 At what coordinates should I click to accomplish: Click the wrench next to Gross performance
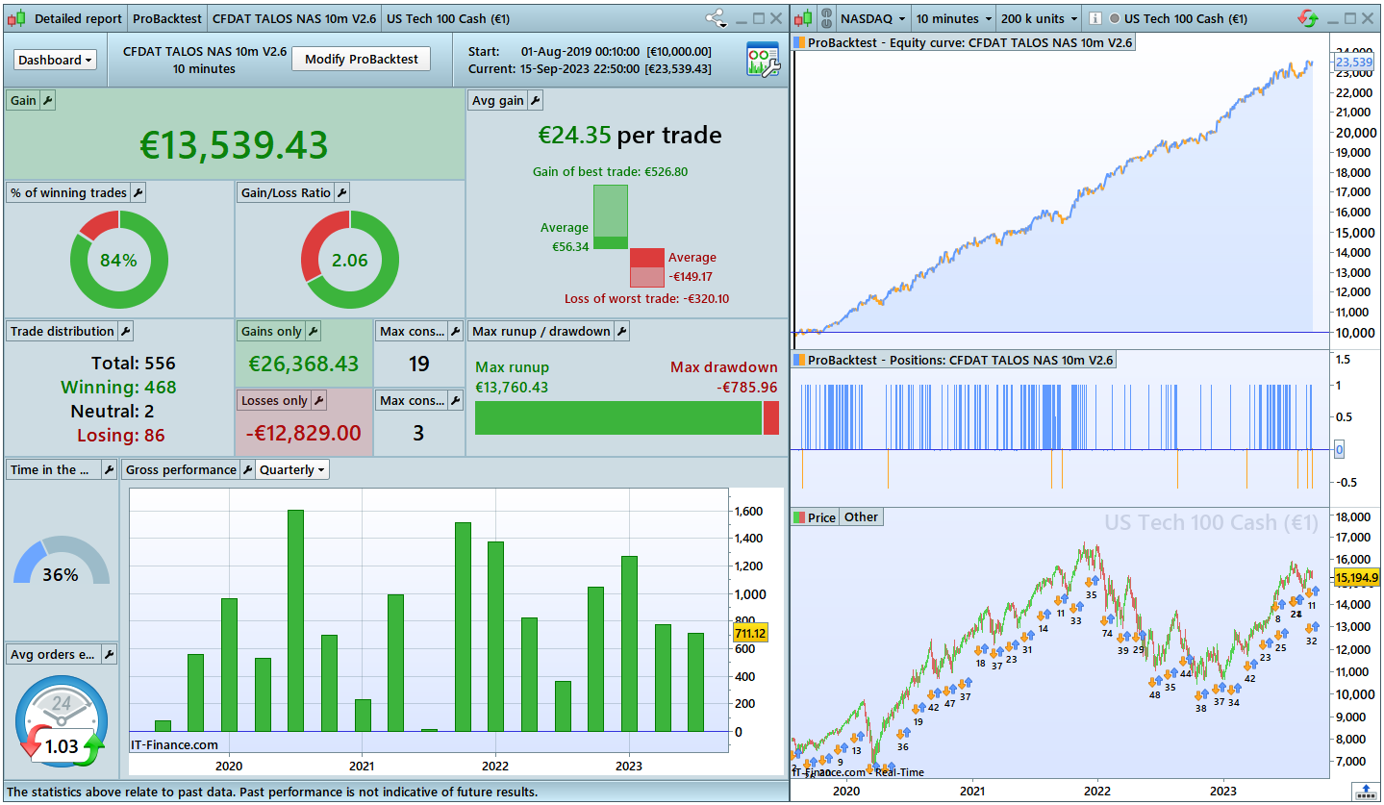tap(247, 469)
